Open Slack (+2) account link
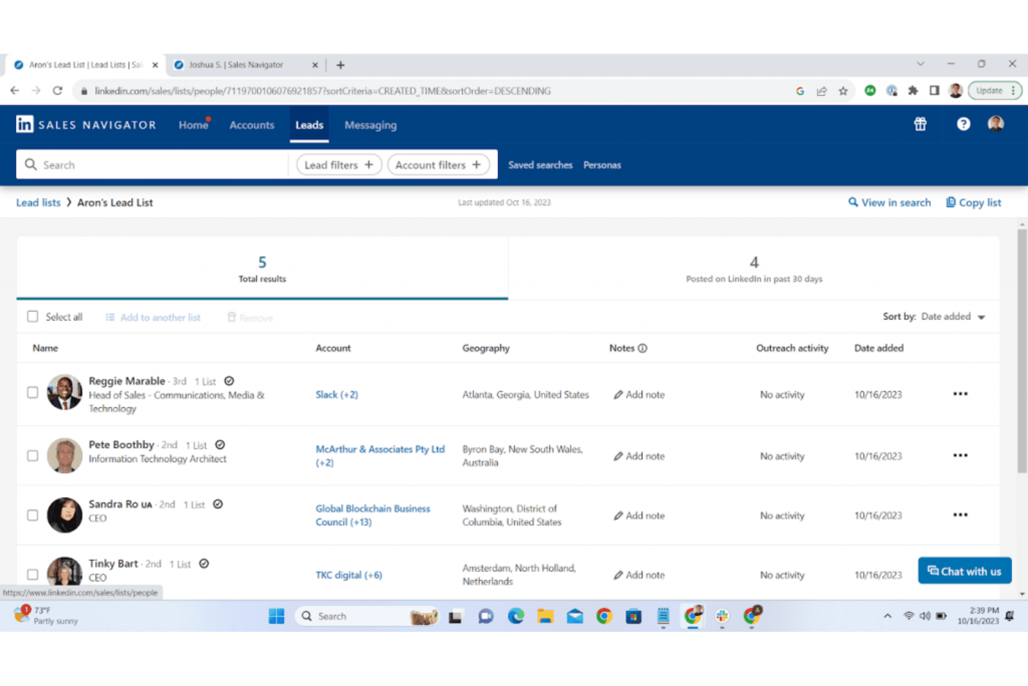 tap(337, 394)
